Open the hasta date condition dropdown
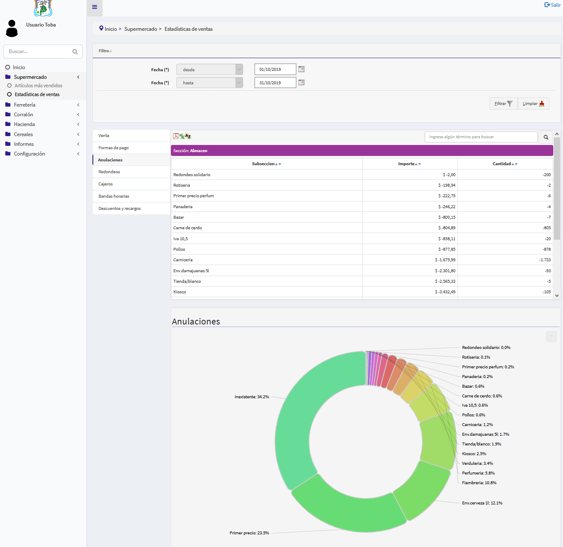The height and width of the screenshot is (547, 563). [210, 83]
